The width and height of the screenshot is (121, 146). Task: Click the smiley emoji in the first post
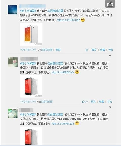pyautogui.click(x=83, y=20)
